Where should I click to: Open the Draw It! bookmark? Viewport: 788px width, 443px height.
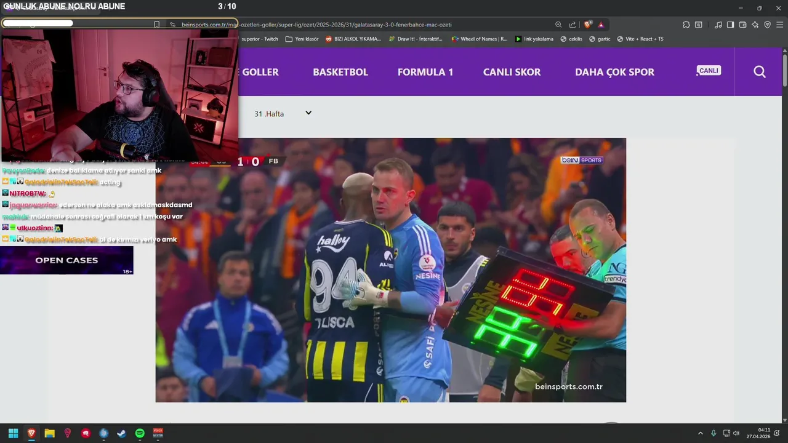pyautogui.click(x=416, y=39)
